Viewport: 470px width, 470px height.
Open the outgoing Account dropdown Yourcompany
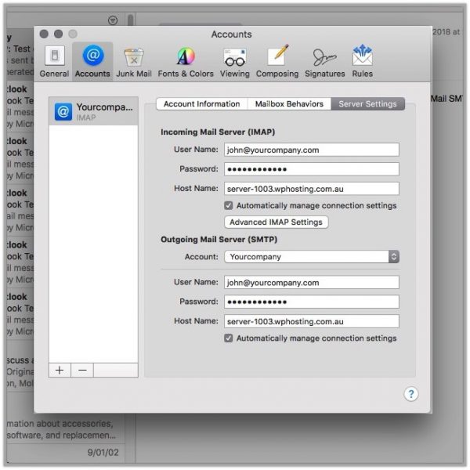(x=312, y=257)
